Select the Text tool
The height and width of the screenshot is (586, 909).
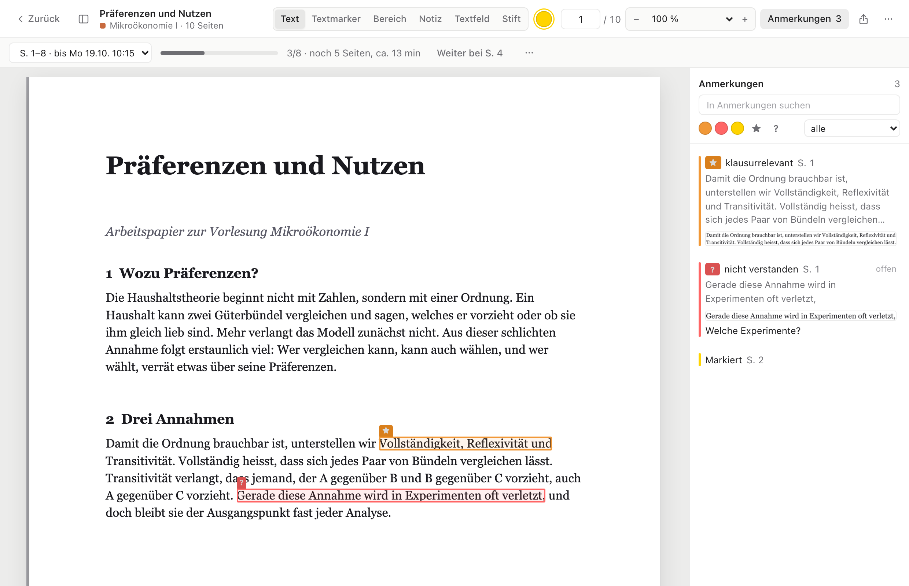click(x=290, y=19)
